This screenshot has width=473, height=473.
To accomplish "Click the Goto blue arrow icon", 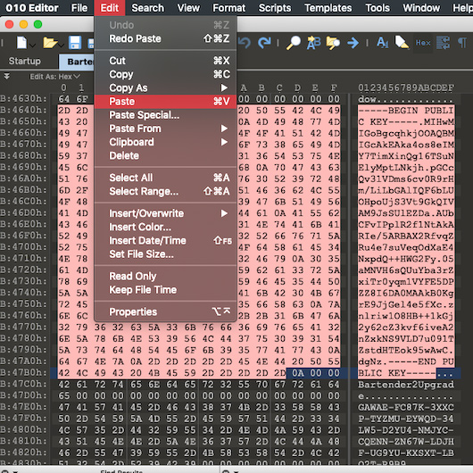I will [x=353, y=43].
